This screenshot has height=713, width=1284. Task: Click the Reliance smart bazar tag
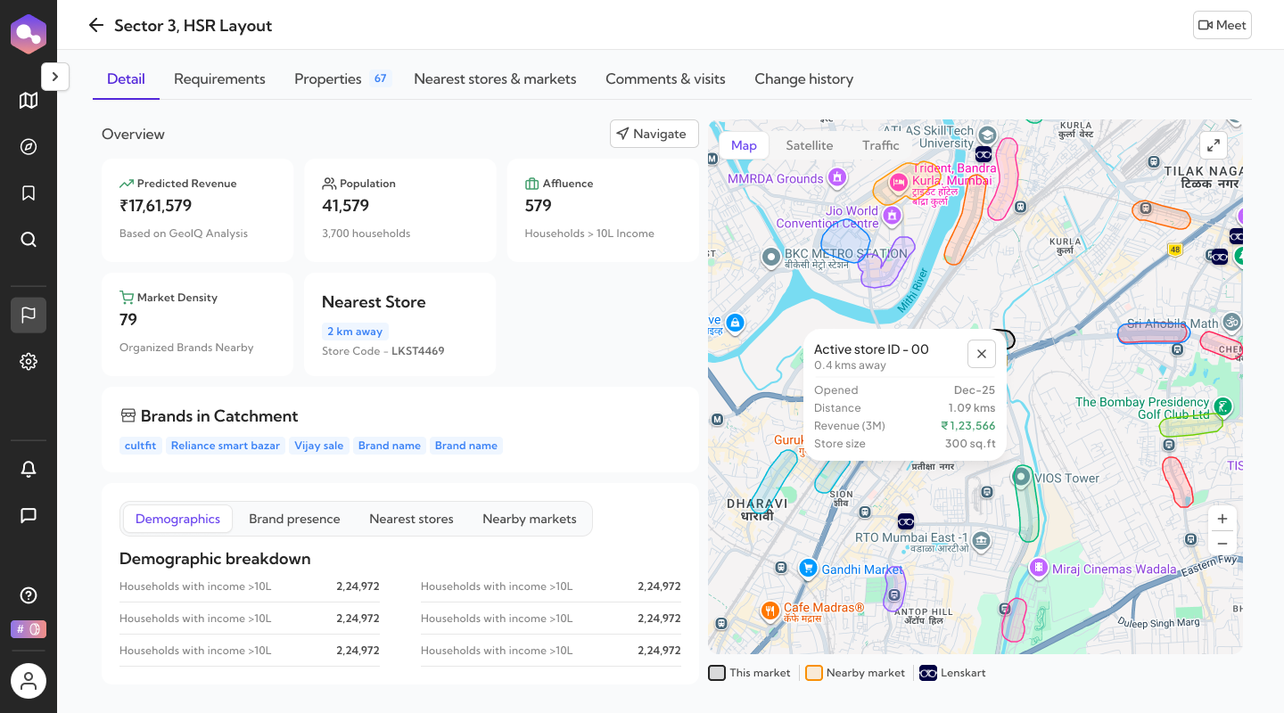[x=226, y=446]
